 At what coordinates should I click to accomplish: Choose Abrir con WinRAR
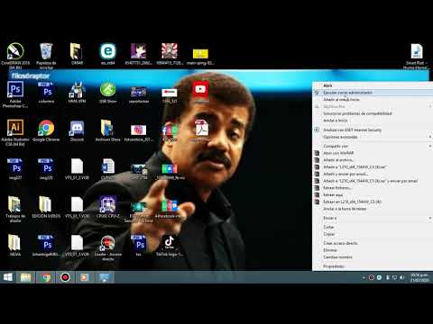[x=373, y=153]
